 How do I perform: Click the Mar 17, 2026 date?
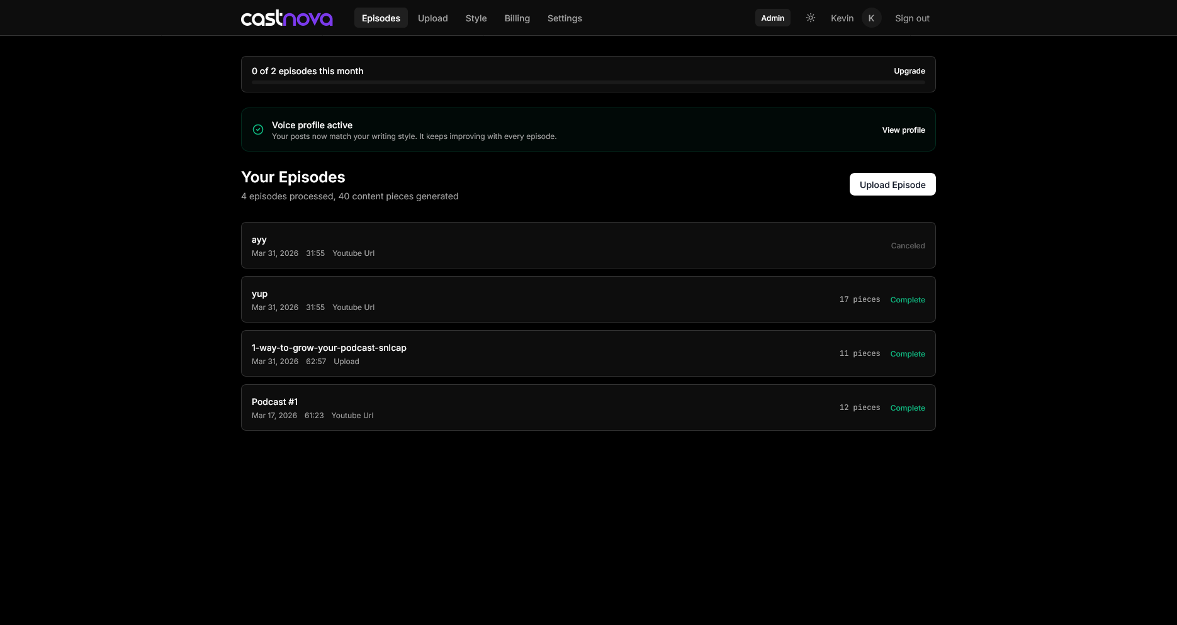(274, 416)
